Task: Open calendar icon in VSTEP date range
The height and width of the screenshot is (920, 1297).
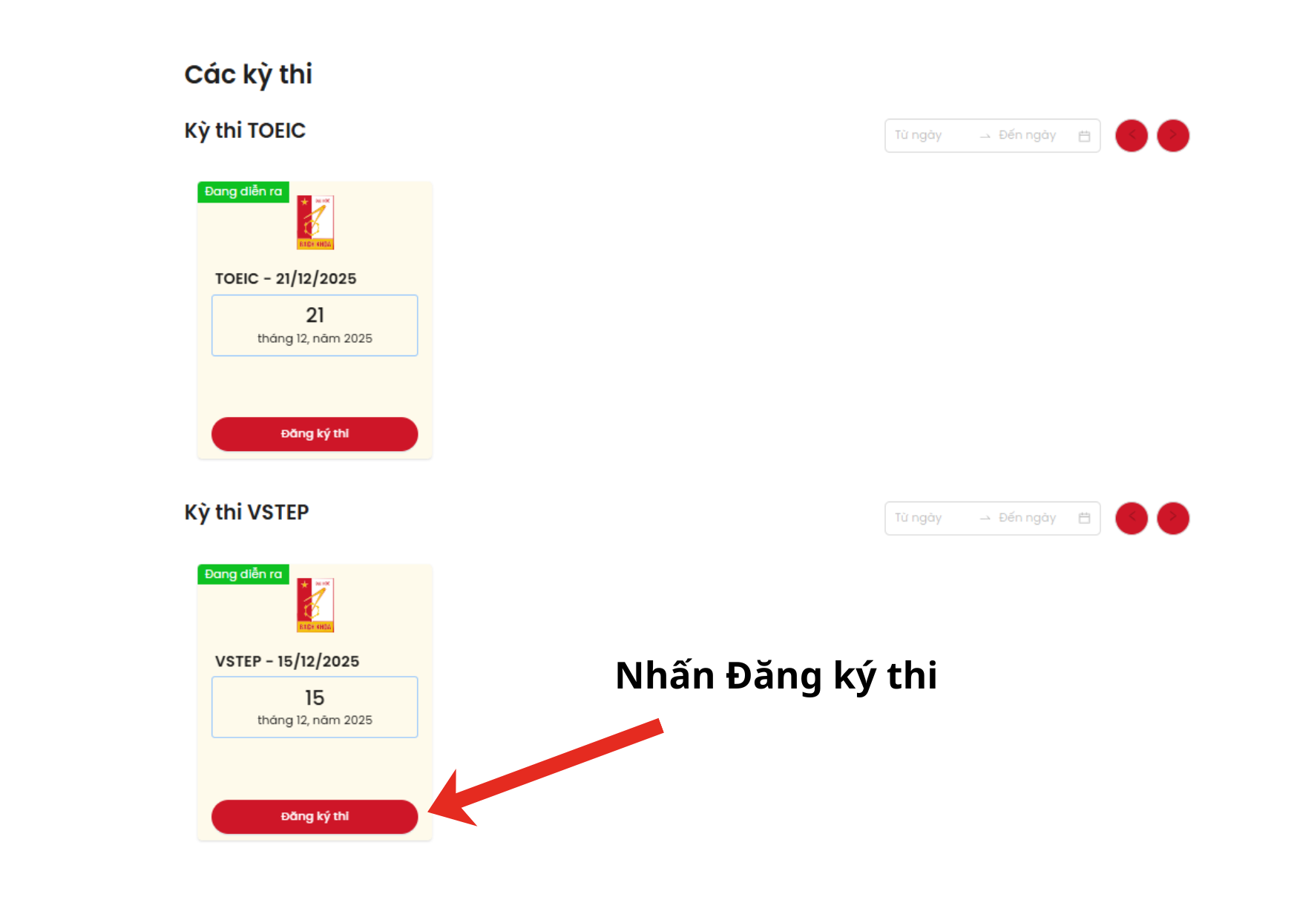Action: click(x=1084, y=518)
